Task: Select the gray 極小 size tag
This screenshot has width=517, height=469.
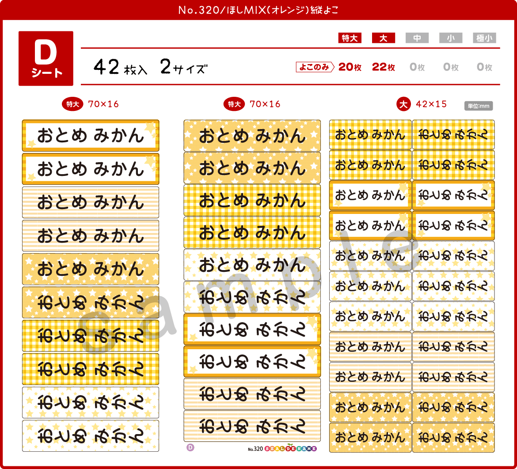Action: [484, 38]
